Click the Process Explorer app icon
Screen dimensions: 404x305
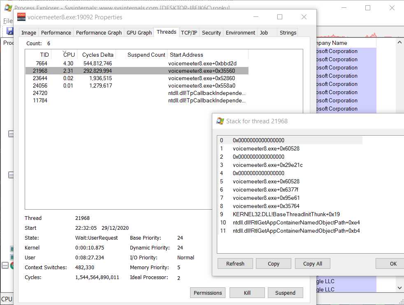click(7, 7)
